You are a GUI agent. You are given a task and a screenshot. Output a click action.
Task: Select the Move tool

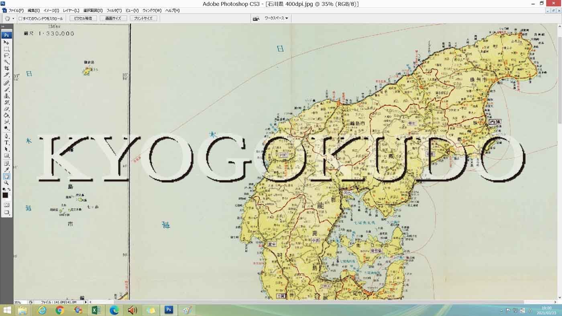pos(6,43)
